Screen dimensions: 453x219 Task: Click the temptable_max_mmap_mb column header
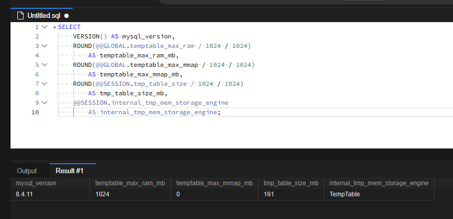pos(214,183)
